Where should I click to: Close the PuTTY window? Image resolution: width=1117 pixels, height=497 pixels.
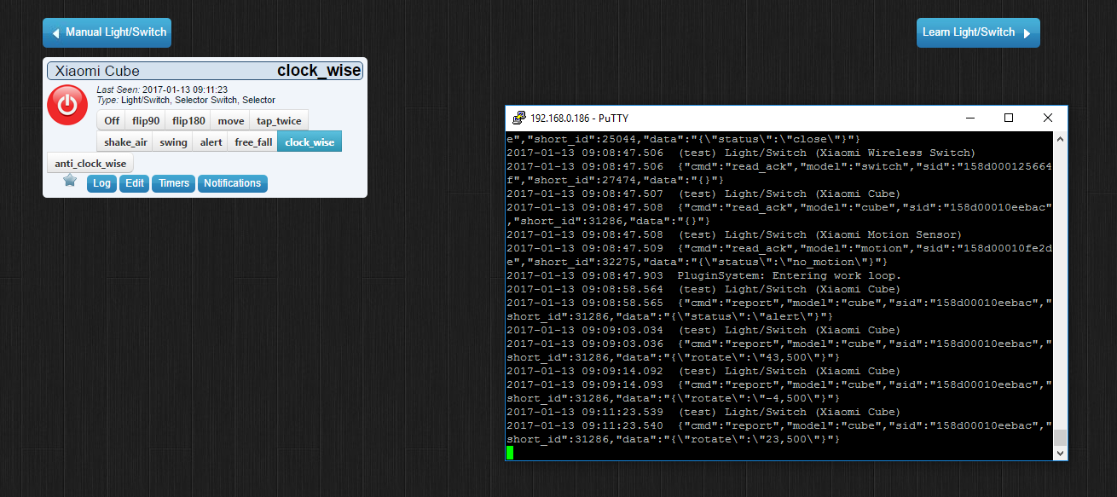[x=1048, y=118]
